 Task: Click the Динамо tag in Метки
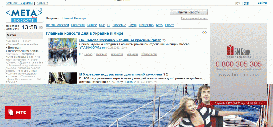12,62
